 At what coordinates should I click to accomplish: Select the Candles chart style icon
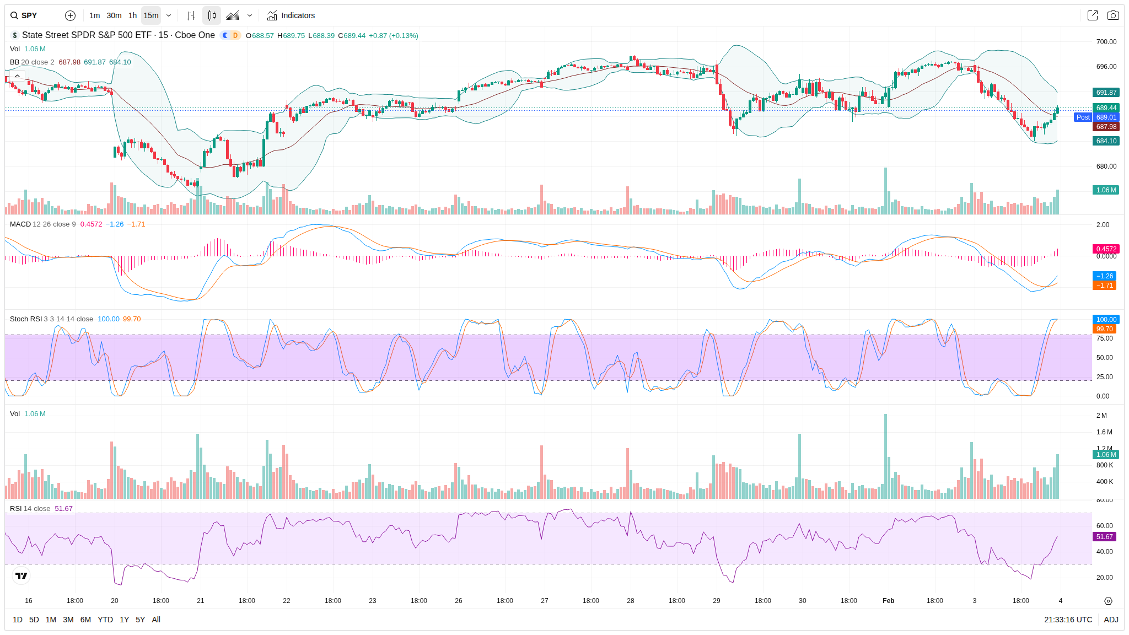pyautogui.click(x=212, y=15)
